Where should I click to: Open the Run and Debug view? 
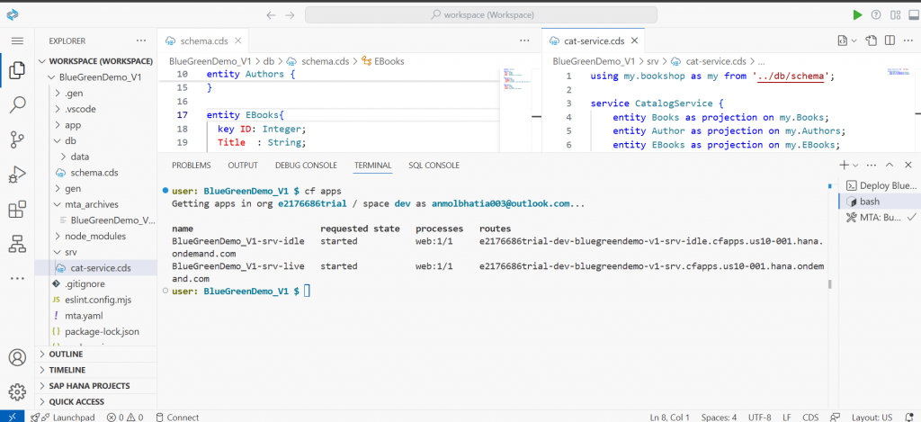click(x=18, y=175)
